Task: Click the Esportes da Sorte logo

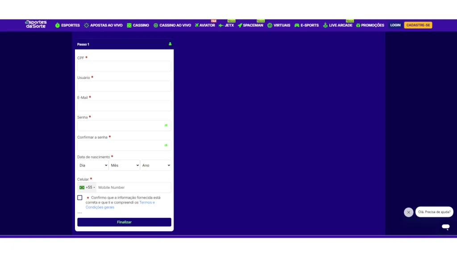Action: [36, 25]
